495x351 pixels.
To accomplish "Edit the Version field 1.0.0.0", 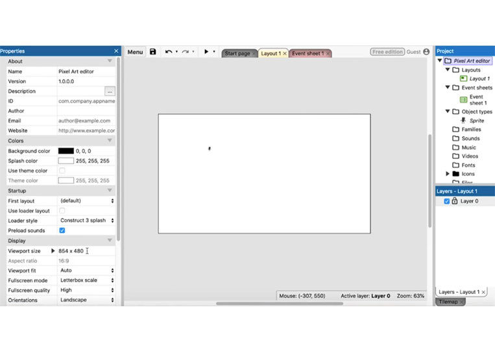I will pos(86,81).
